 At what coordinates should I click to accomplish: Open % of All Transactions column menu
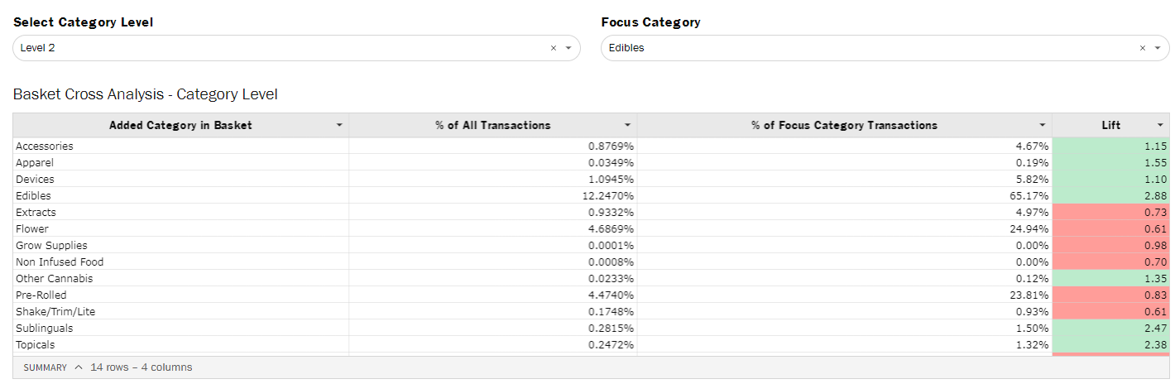[x=627, y=126]
